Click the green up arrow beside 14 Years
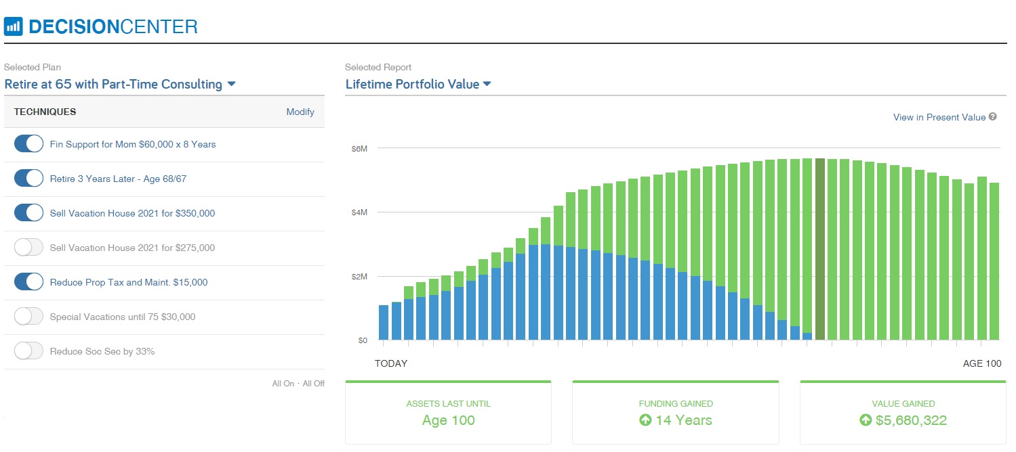This screenshot has width=1016, height=452. pyautogui.click(x=644, y=420)
